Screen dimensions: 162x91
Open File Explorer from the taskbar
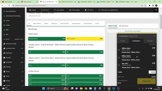[81, 88]
